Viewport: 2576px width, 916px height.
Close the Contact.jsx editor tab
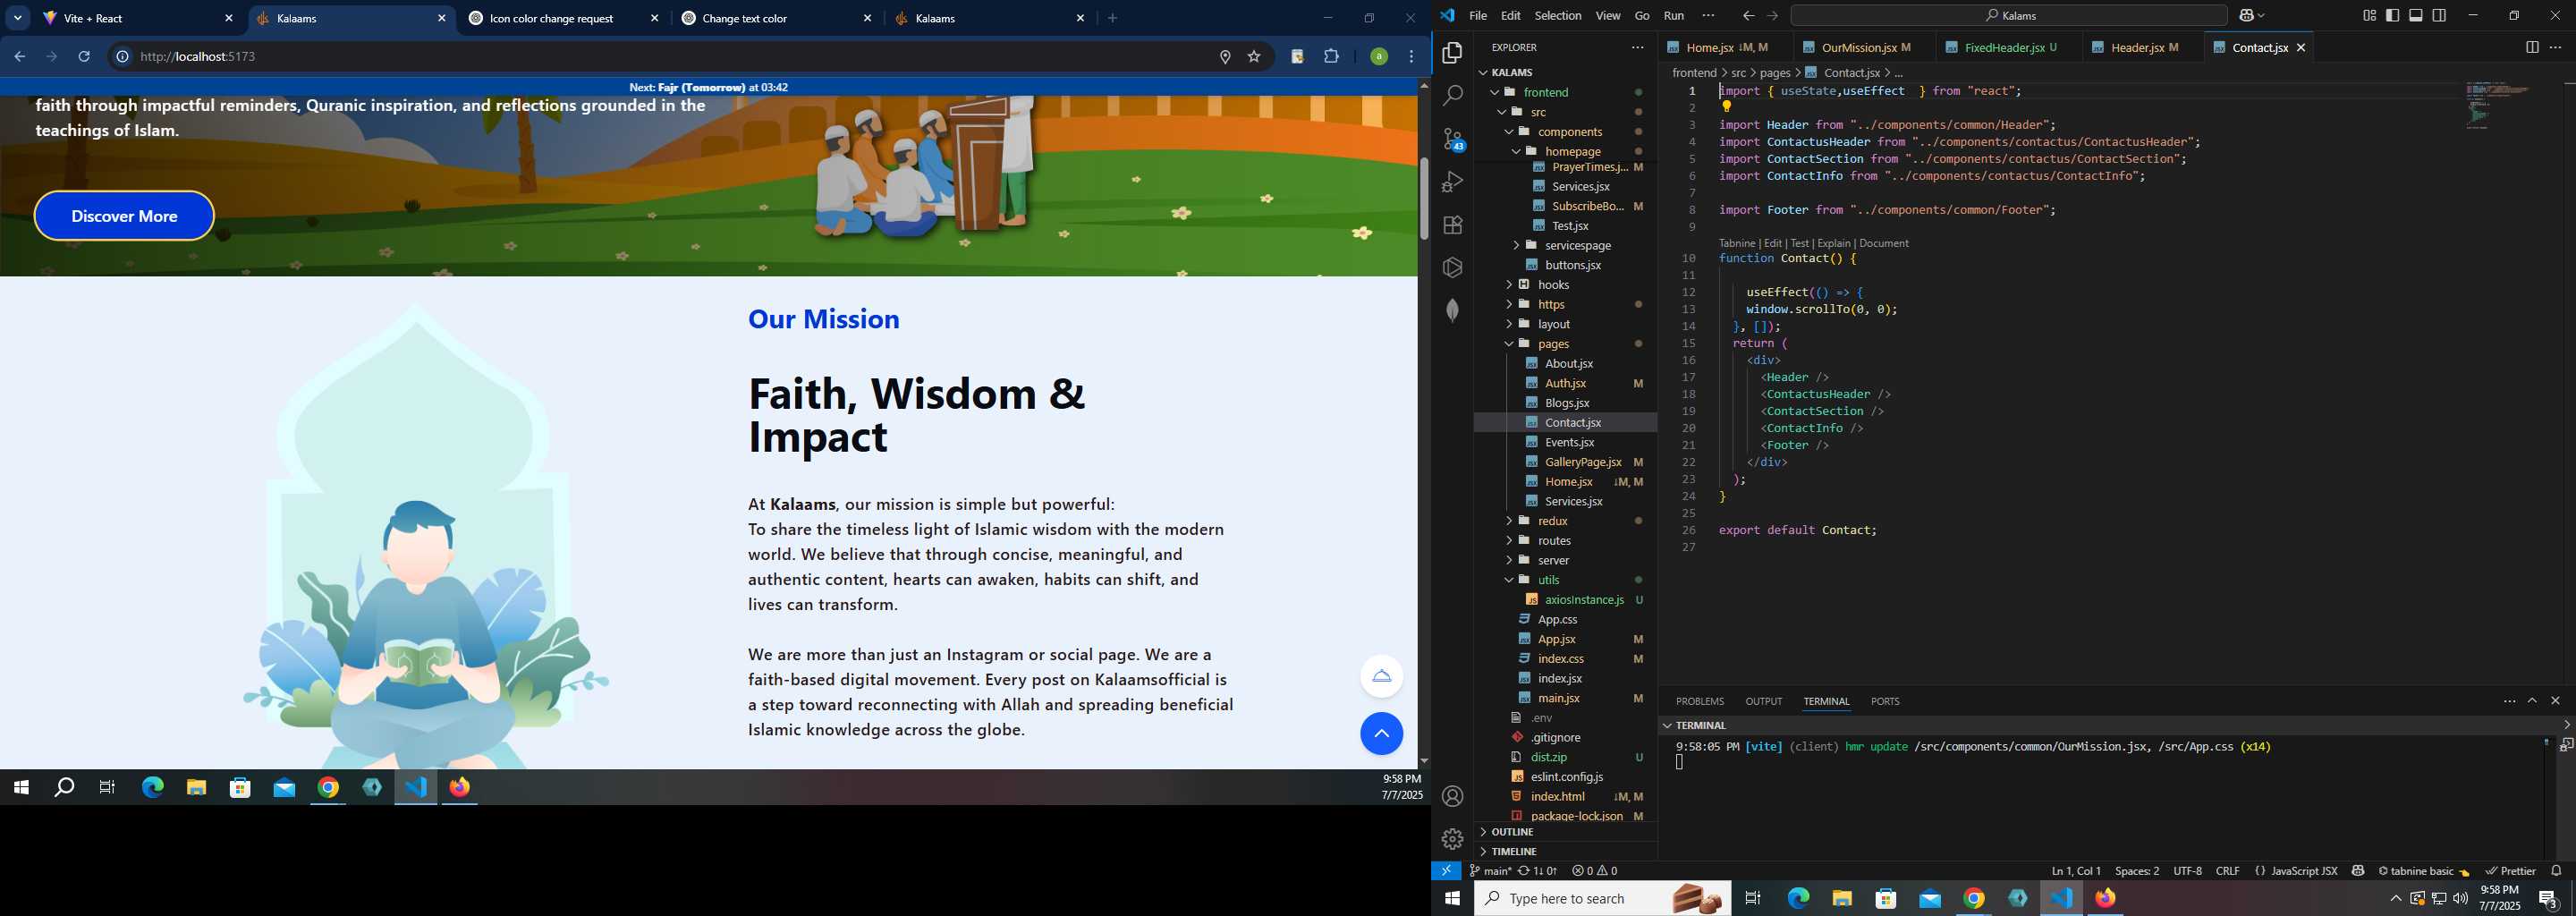pyautogui.click(x=2301, y=47)
